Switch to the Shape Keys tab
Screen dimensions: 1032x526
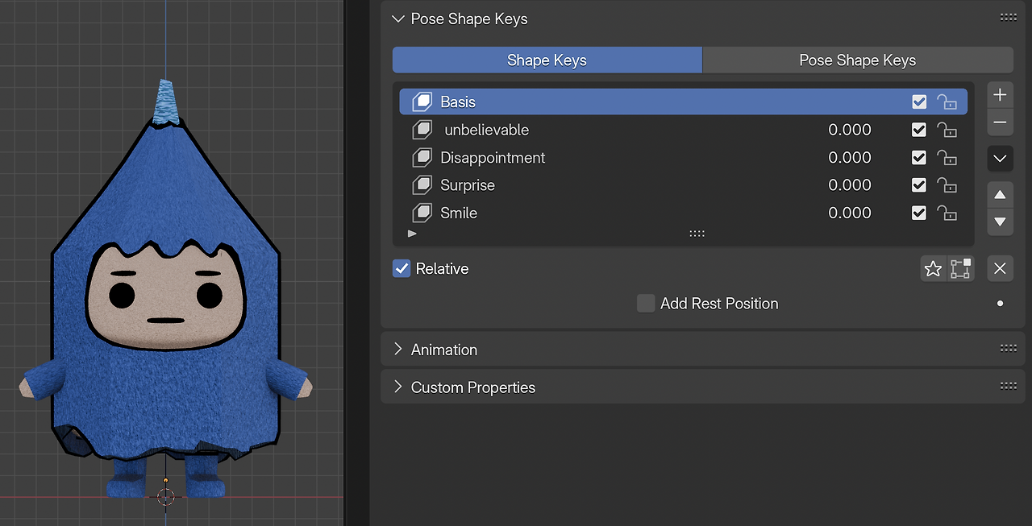(x=547, y=60)
